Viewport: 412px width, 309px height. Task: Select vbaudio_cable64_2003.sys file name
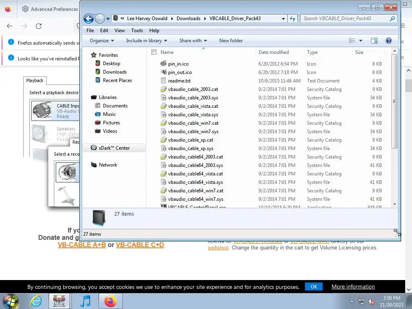(196, 165)
